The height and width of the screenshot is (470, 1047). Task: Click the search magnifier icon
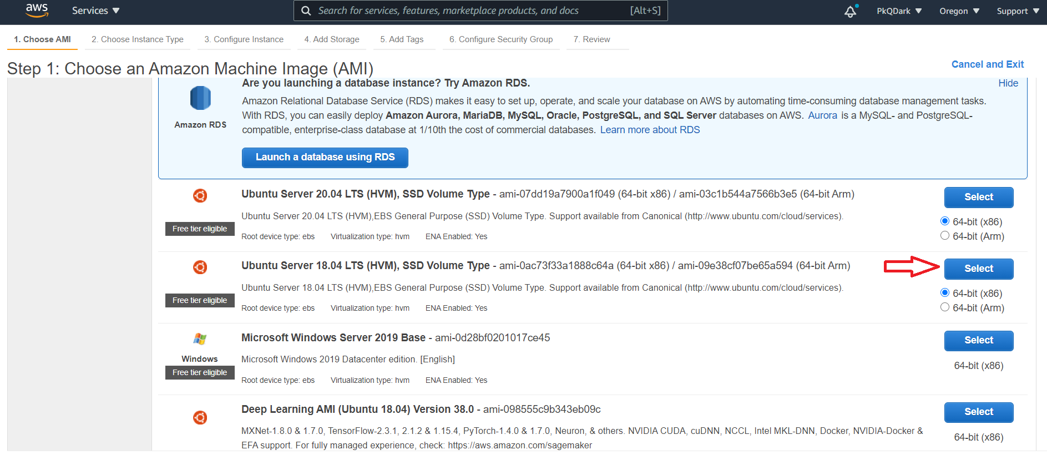[306, 11]
